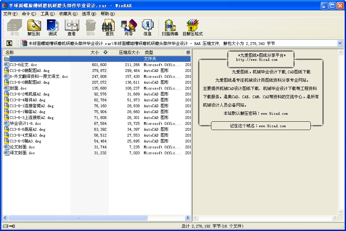Select file 6-外文翻译资料--原文译文.doc

coord(39,76)
